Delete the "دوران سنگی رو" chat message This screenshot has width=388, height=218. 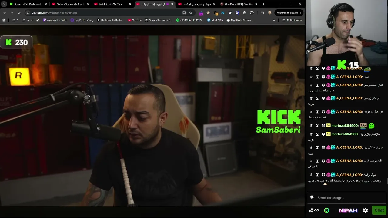pyautogui.click(x=311, y=148)
